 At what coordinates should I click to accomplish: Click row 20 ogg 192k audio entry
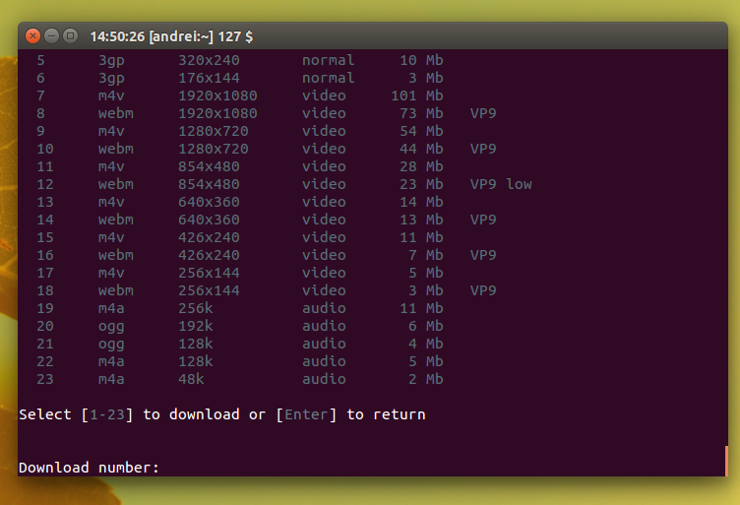coord(195,326)
